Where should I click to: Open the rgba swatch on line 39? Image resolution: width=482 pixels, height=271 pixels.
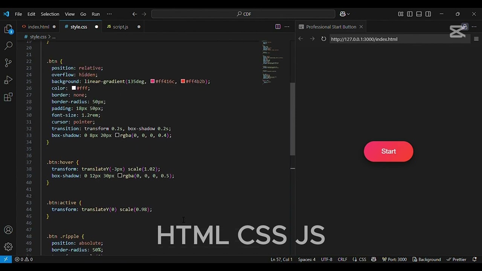(x=120, y=176)
